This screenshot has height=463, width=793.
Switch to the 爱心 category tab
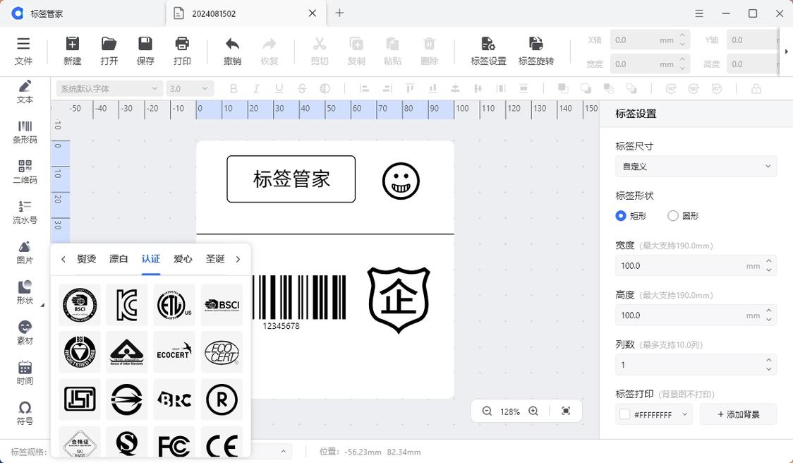183,259
